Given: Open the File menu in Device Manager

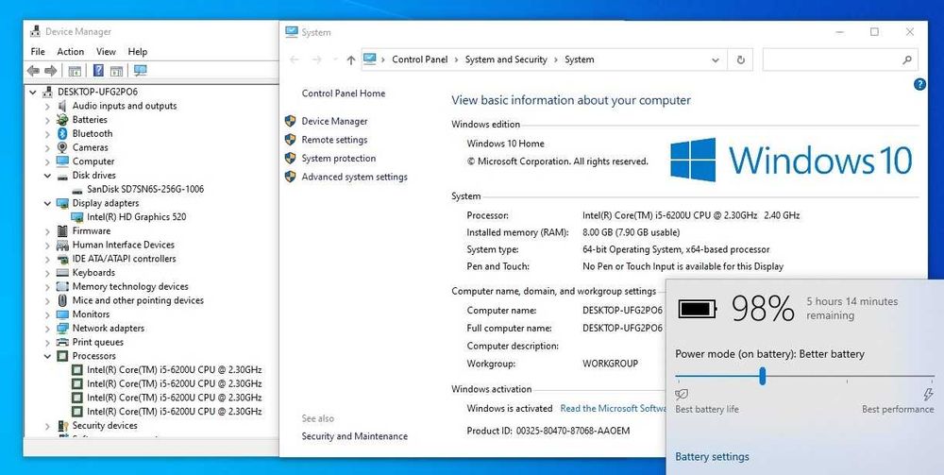Looking at the screenshot, I should click(38, 52).
